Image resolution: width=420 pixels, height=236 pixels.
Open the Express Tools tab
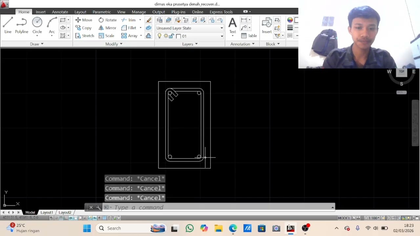[221, 12]
